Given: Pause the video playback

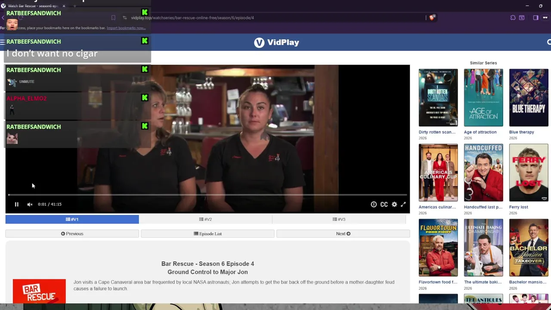Looking at the screenshot, I should [x=16, y=205].
